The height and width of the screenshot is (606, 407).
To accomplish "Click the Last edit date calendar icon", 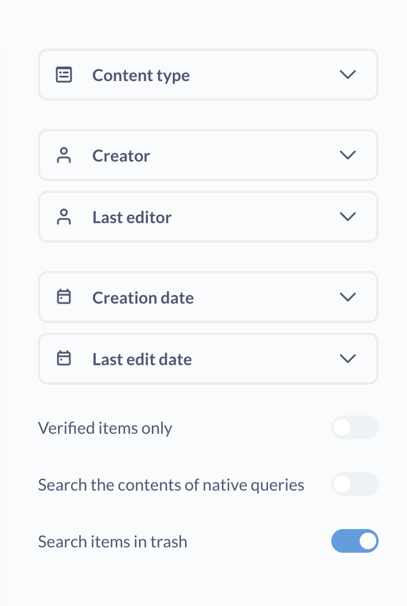I will click(x=64, y=359).
